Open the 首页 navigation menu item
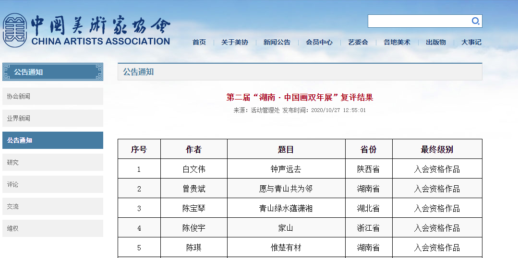The height and width of the screenshot is (258, 518). pos(199,42)
